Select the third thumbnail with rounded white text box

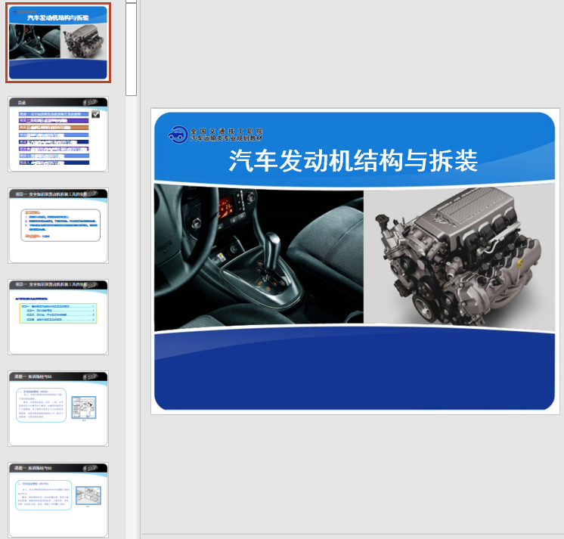click(58, 225)
